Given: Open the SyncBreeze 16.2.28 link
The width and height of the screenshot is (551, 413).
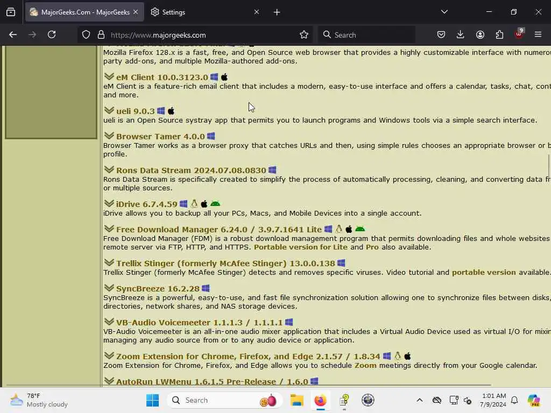Looking at the screenshot, I should (158, 289).
